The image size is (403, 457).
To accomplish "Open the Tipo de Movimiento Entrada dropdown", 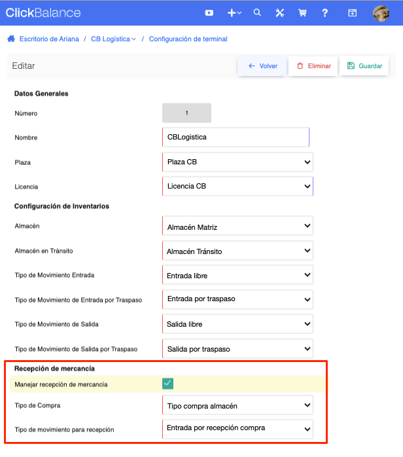I will point(237,275).
